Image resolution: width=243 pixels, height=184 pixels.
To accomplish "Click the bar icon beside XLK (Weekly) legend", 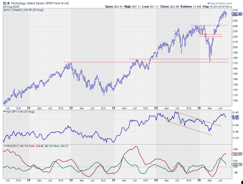I will [x=4, y=10].
